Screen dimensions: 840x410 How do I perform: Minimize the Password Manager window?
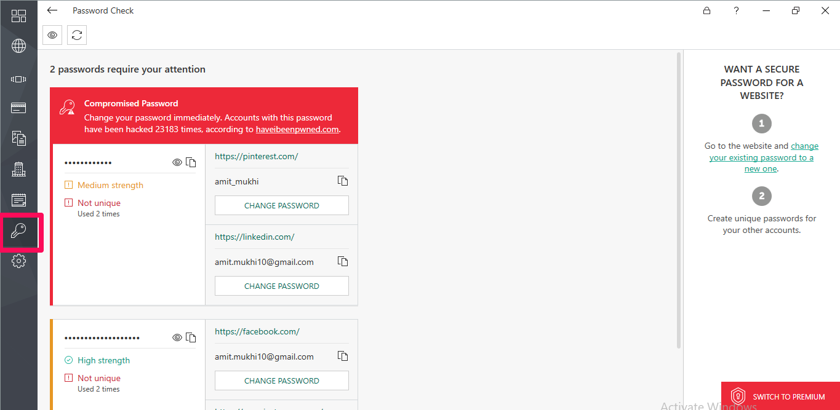coord(767,10)
